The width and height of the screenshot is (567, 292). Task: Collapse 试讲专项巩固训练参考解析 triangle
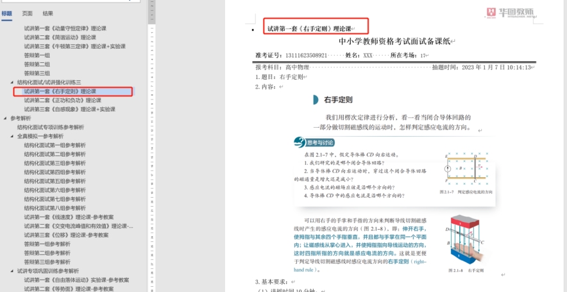pyautogui.click(x=12, y=271)
